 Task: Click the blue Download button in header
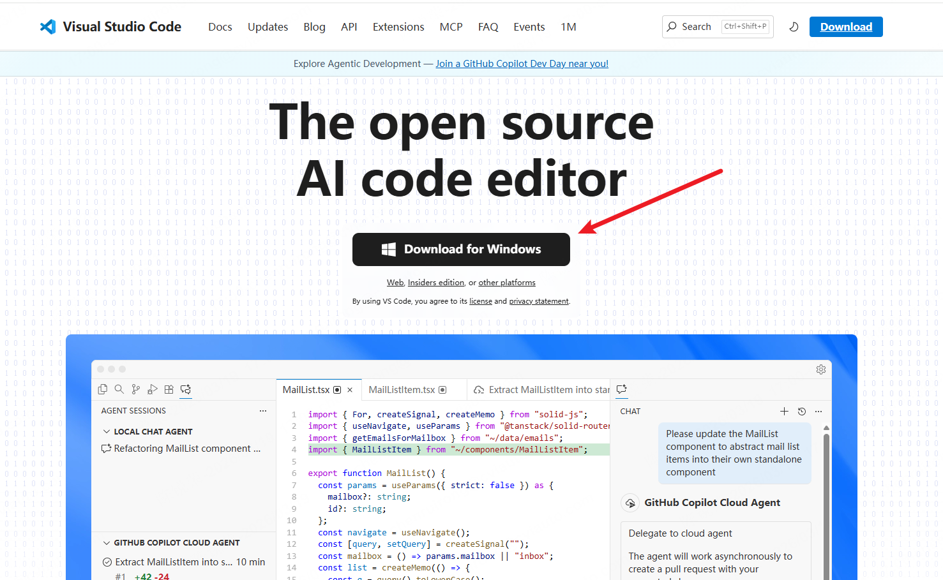846,27
